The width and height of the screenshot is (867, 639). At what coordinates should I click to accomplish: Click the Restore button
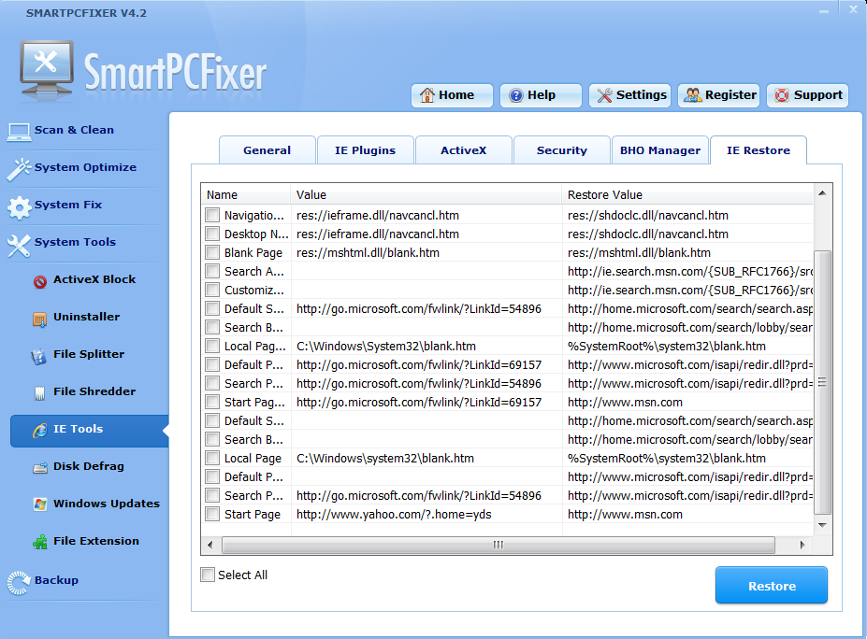(x=772, y=586)
